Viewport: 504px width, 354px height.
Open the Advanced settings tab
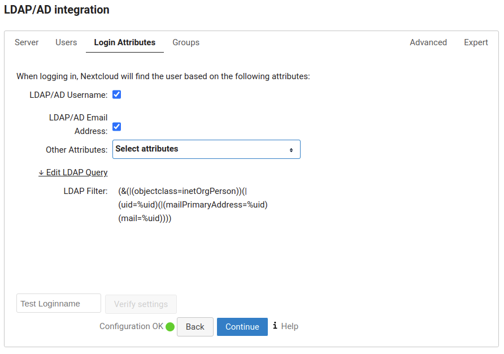tap(428, 42)
